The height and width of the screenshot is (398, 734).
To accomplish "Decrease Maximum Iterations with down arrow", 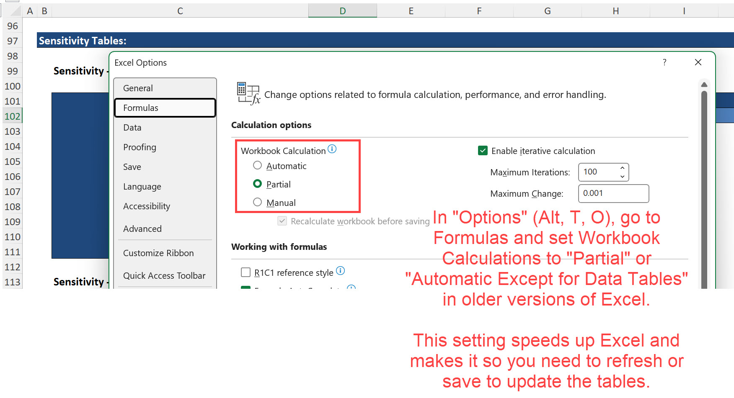I will coord(622,176).
